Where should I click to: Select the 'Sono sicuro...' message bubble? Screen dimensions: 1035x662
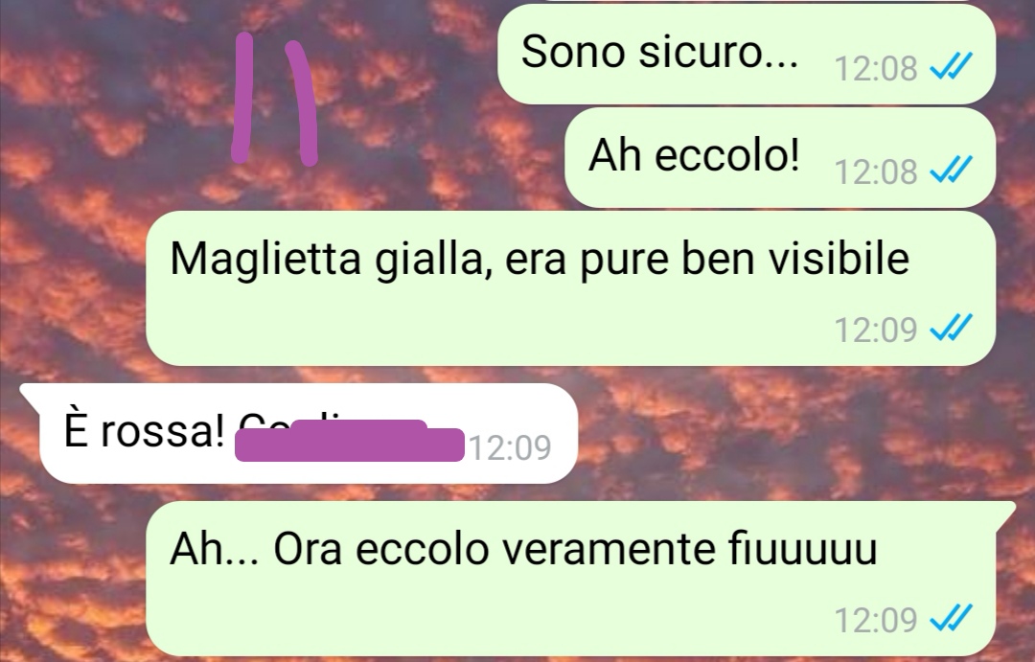click(747, 54)
